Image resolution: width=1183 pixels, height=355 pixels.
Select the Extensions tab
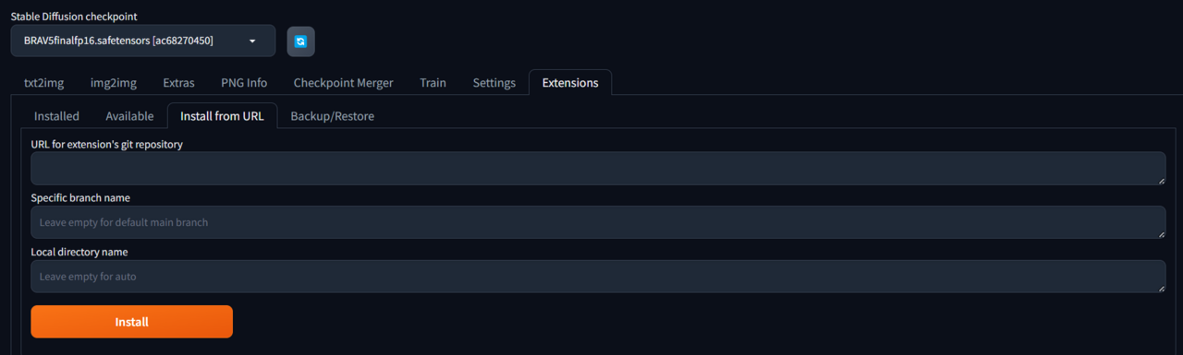[570, 83]
